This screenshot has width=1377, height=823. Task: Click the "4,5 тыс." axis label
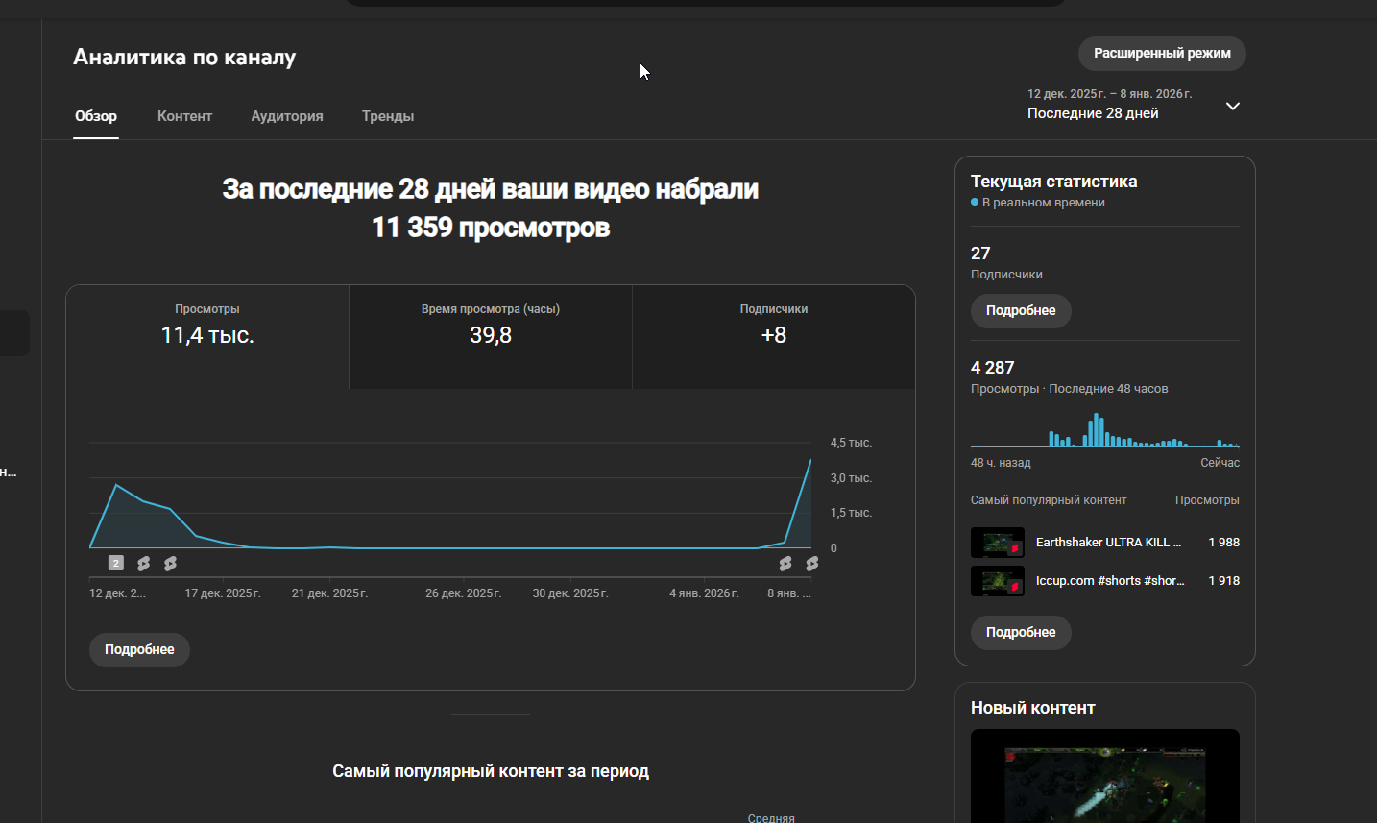(x=851, y=443)
